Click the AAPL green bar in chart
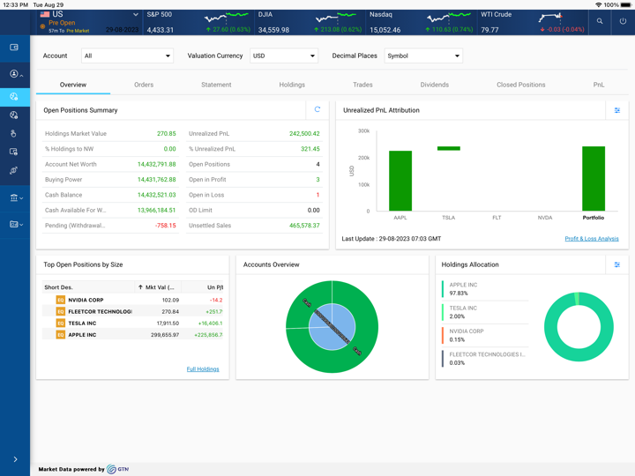 [x=400, y=181]
